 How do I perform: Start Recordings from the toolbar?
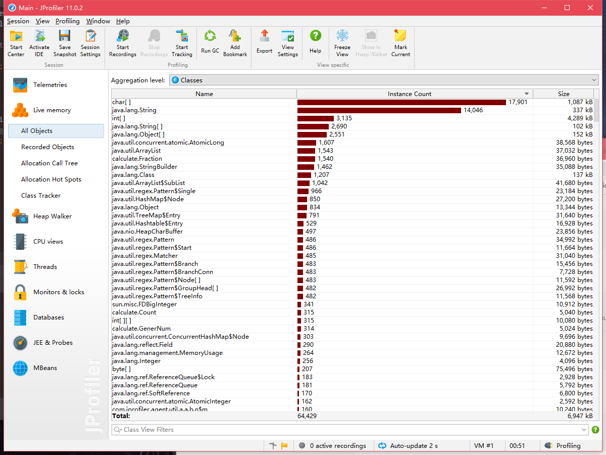123,43
